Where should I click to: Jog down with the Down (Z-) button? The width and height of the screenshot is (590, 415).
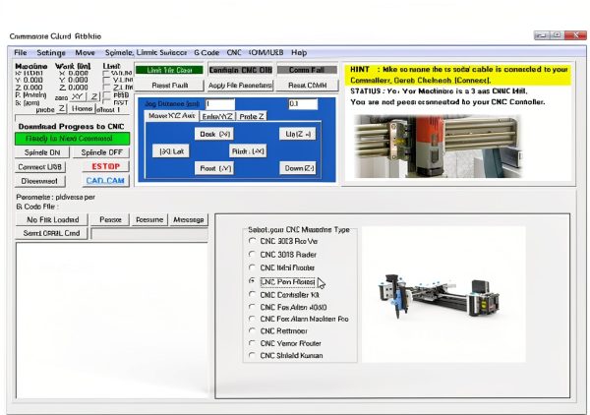point(298,168)
